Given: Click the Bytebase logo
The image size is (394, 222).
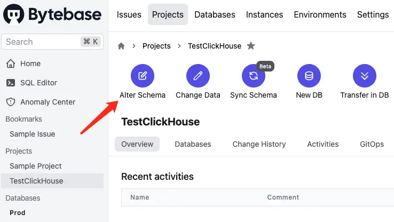Looking at the screenshot, I should [x=52, y=14].
